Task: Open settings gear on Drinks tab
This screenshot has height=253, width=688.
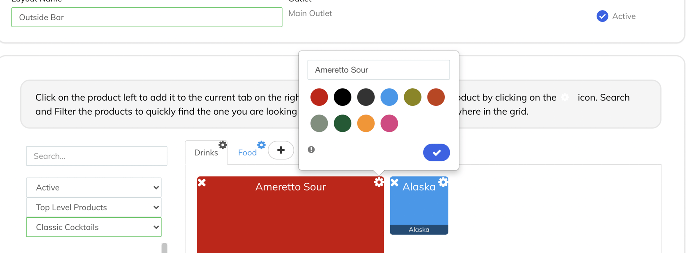Action: [x=223, y=145]
